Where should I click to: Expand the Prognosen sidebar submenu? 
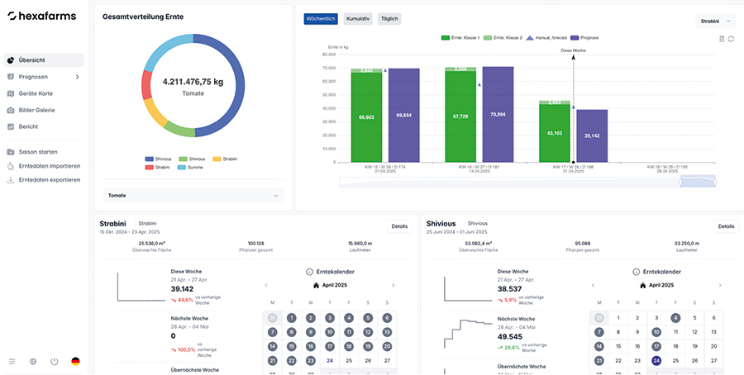[77, 77]
